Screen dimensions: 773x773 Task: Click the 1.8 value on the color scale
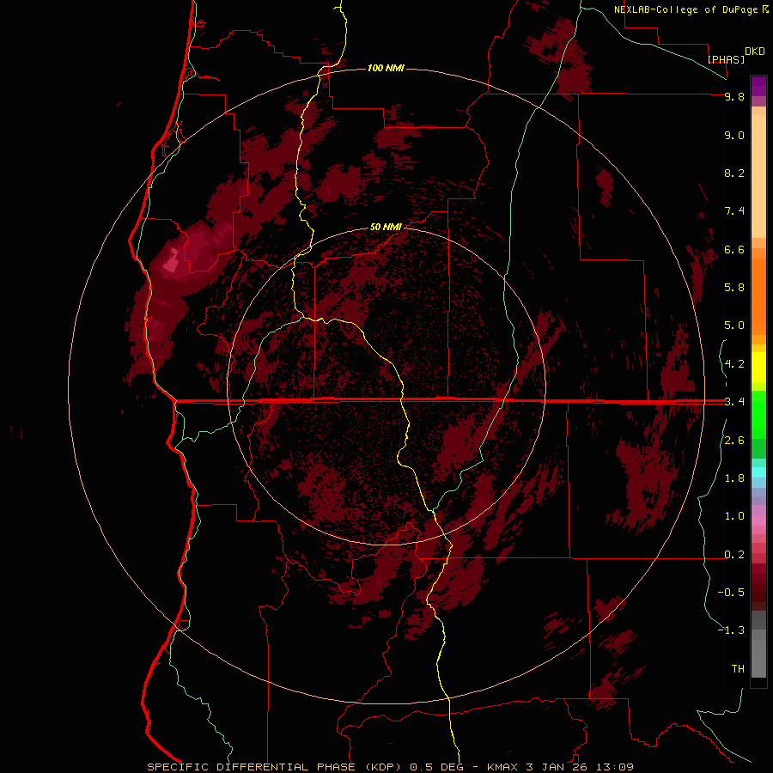(x=734, y=478)
